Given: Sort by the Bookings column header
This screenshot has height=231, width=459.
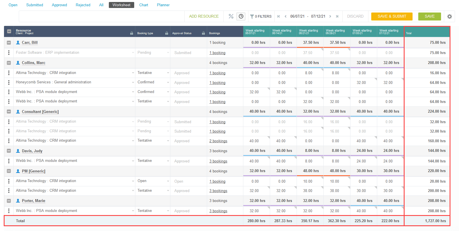Looking at the screenshot, I should tap(215, 33).
